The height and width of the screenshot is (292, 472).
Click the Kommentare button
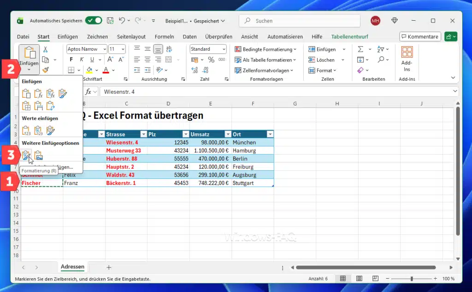pos(420,36)
